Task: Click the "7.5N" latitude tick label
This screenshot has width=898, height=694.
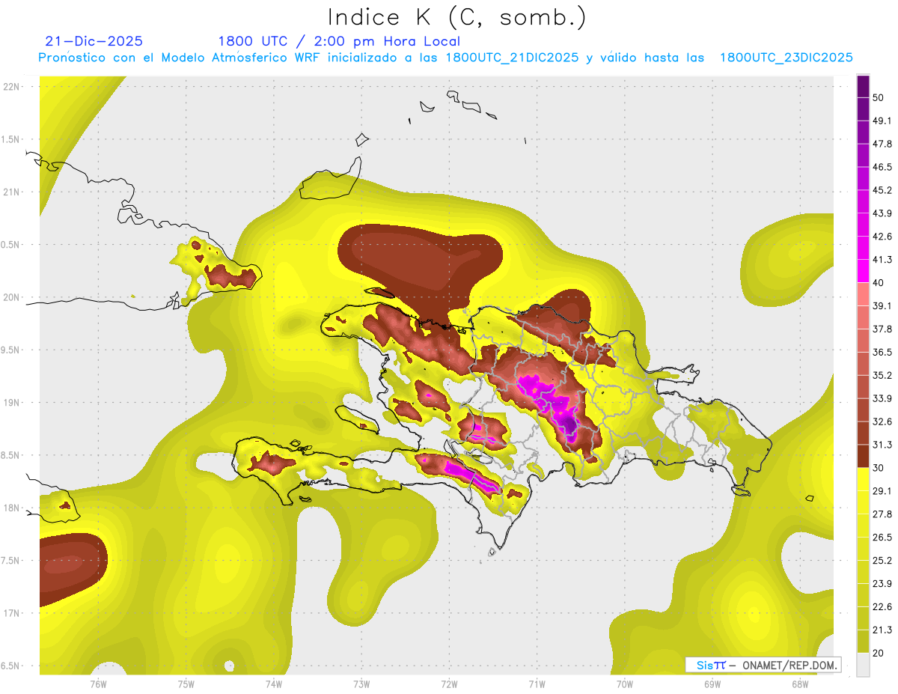Action: 11,560
